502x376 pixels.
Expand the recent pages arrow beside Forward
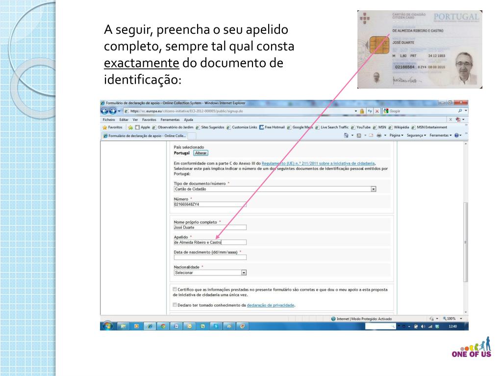point(119,111)
